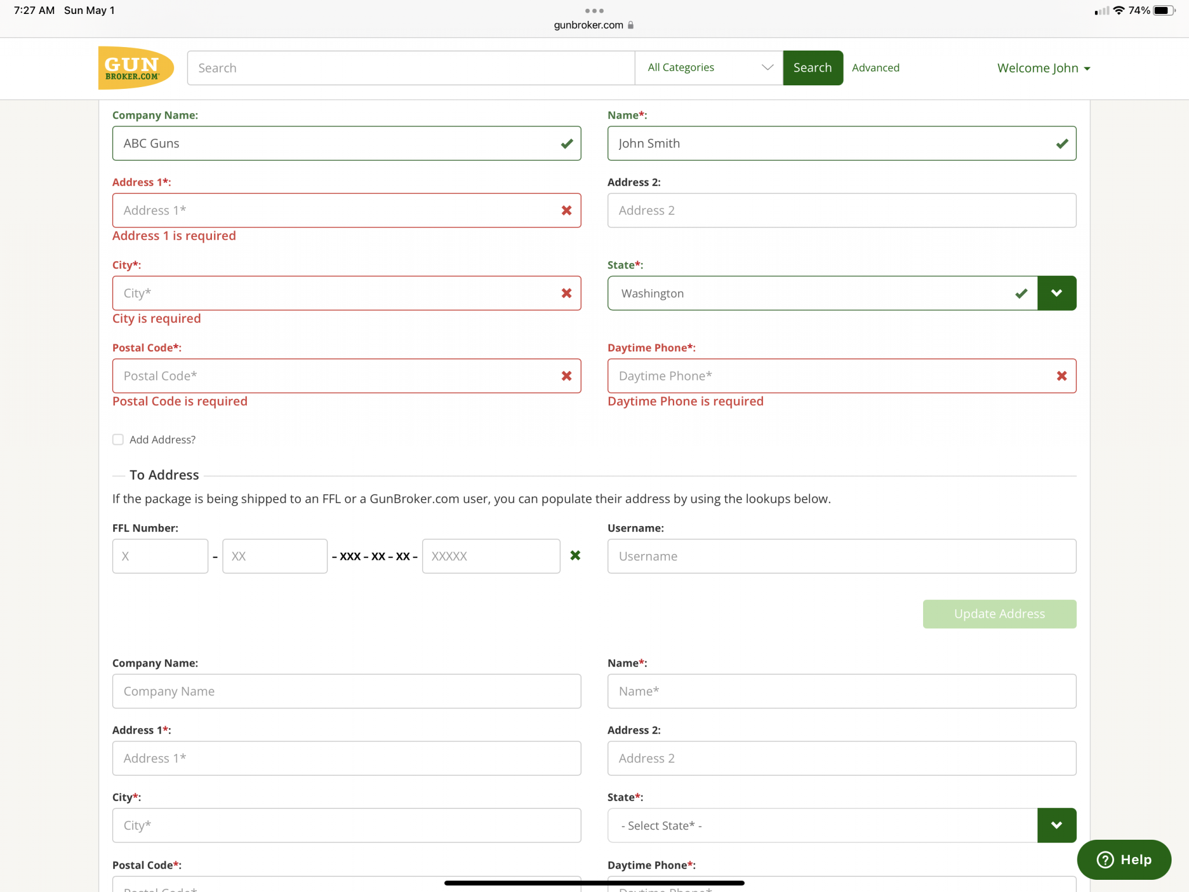
Task: Open the Help chat widget
Action: (x=1123, y=859)
